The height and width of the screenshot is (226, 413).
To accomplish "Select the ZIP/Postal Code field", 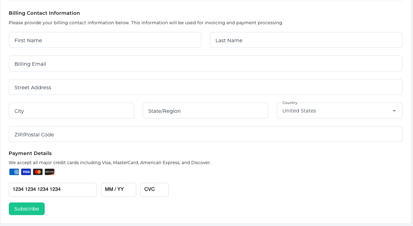I will pyautogui.click(x=205, y=134).
